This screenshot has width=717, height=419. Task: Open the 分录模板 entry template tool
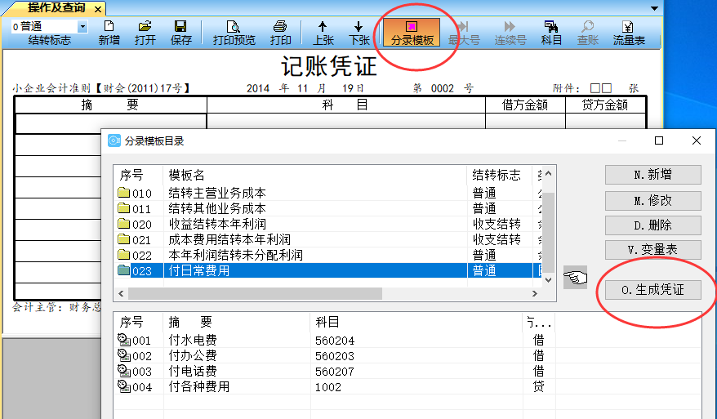click(412, 33)
